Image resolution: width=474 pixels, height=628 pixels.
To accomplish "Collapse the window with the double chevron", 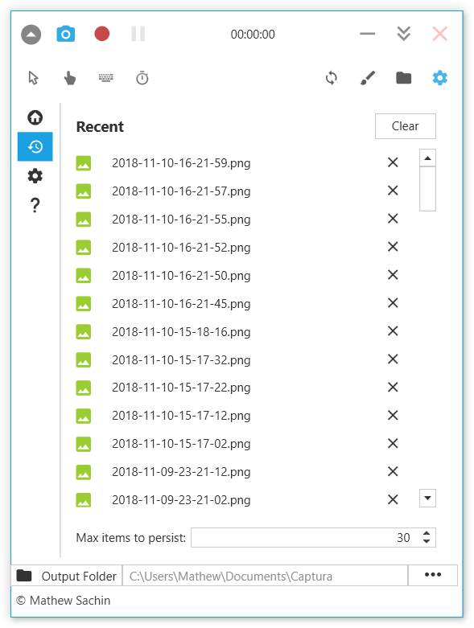I will click(403, 34).
